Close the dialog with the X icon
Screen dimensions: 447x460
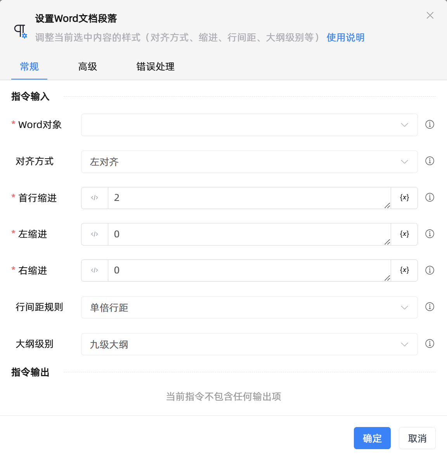click(x=430, y=16)
